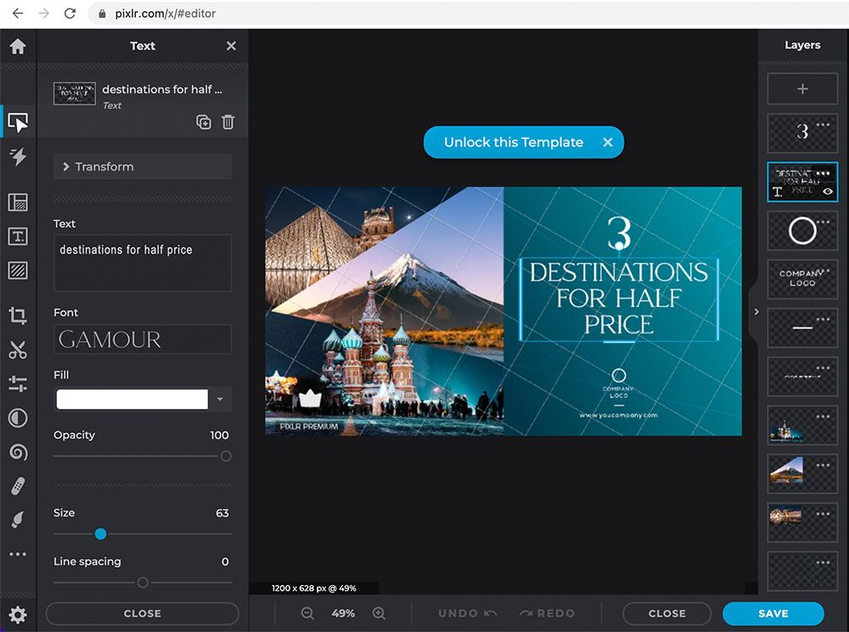The height and width of the screenshot is (632, 849).
Task: Open options for the mountain image layer
Action: click(x=823, y=466)
